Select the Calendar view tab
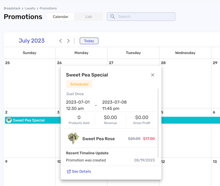220x186 pixels. pos(60,17)
